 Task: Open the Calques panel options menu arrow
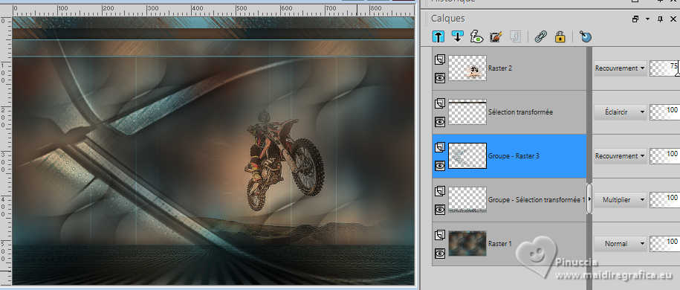pos(647,19)
